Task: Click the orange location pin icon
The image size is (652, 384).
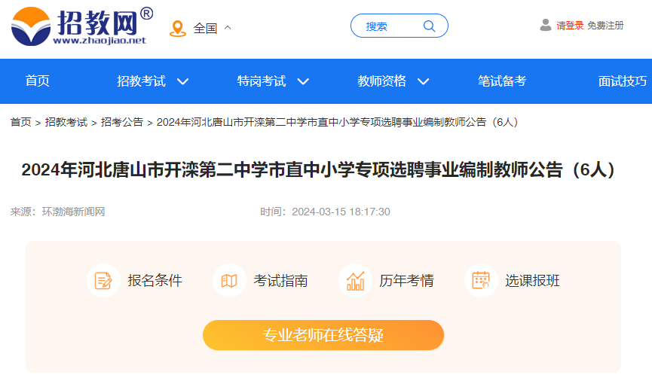Action: click(x=178, y=29)
